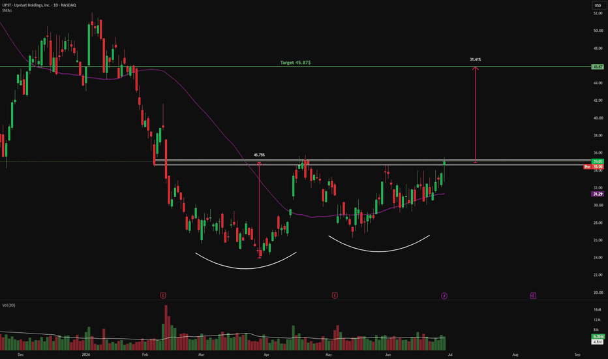Click the red Pre 35.00 price tag

[594, 166]
